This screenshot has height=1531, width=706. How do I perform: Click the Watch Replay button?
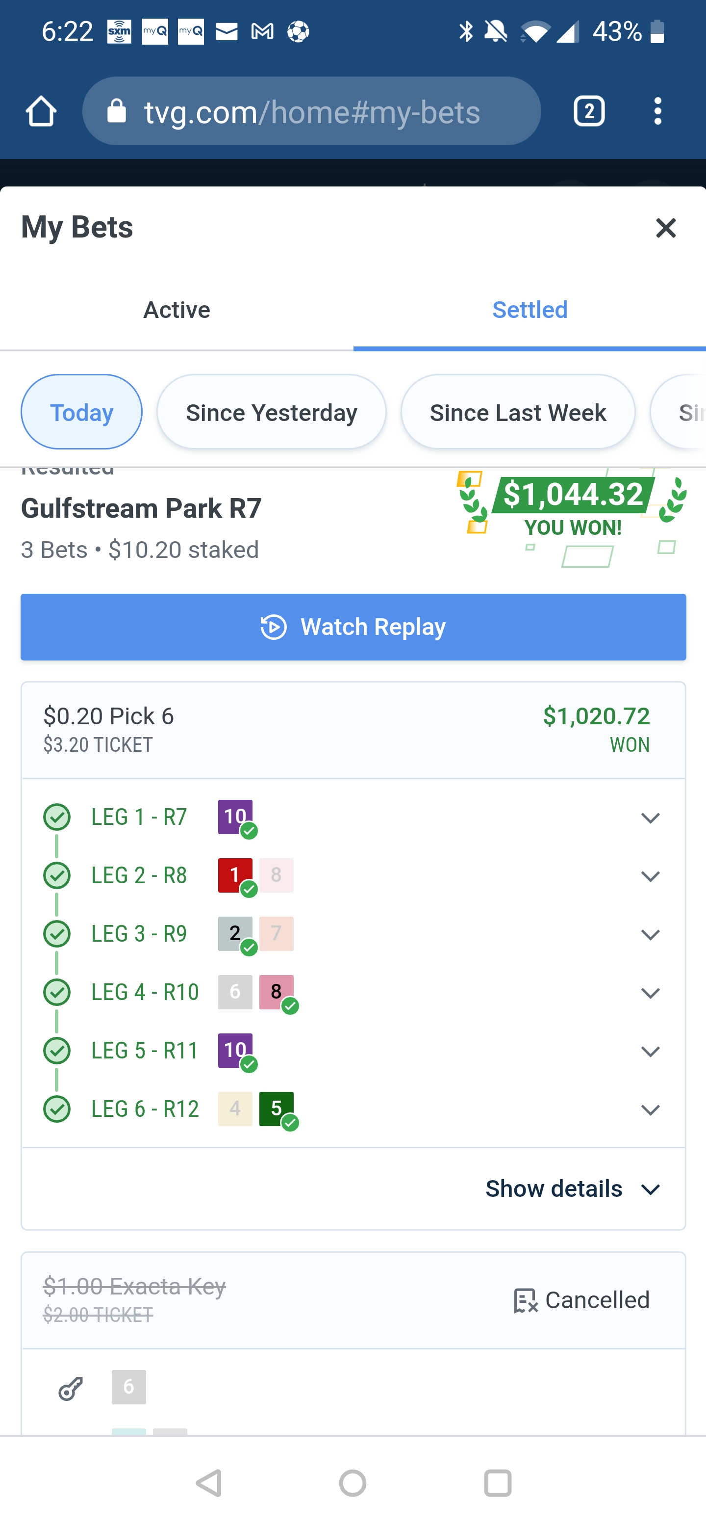click(x=353, y=627)
